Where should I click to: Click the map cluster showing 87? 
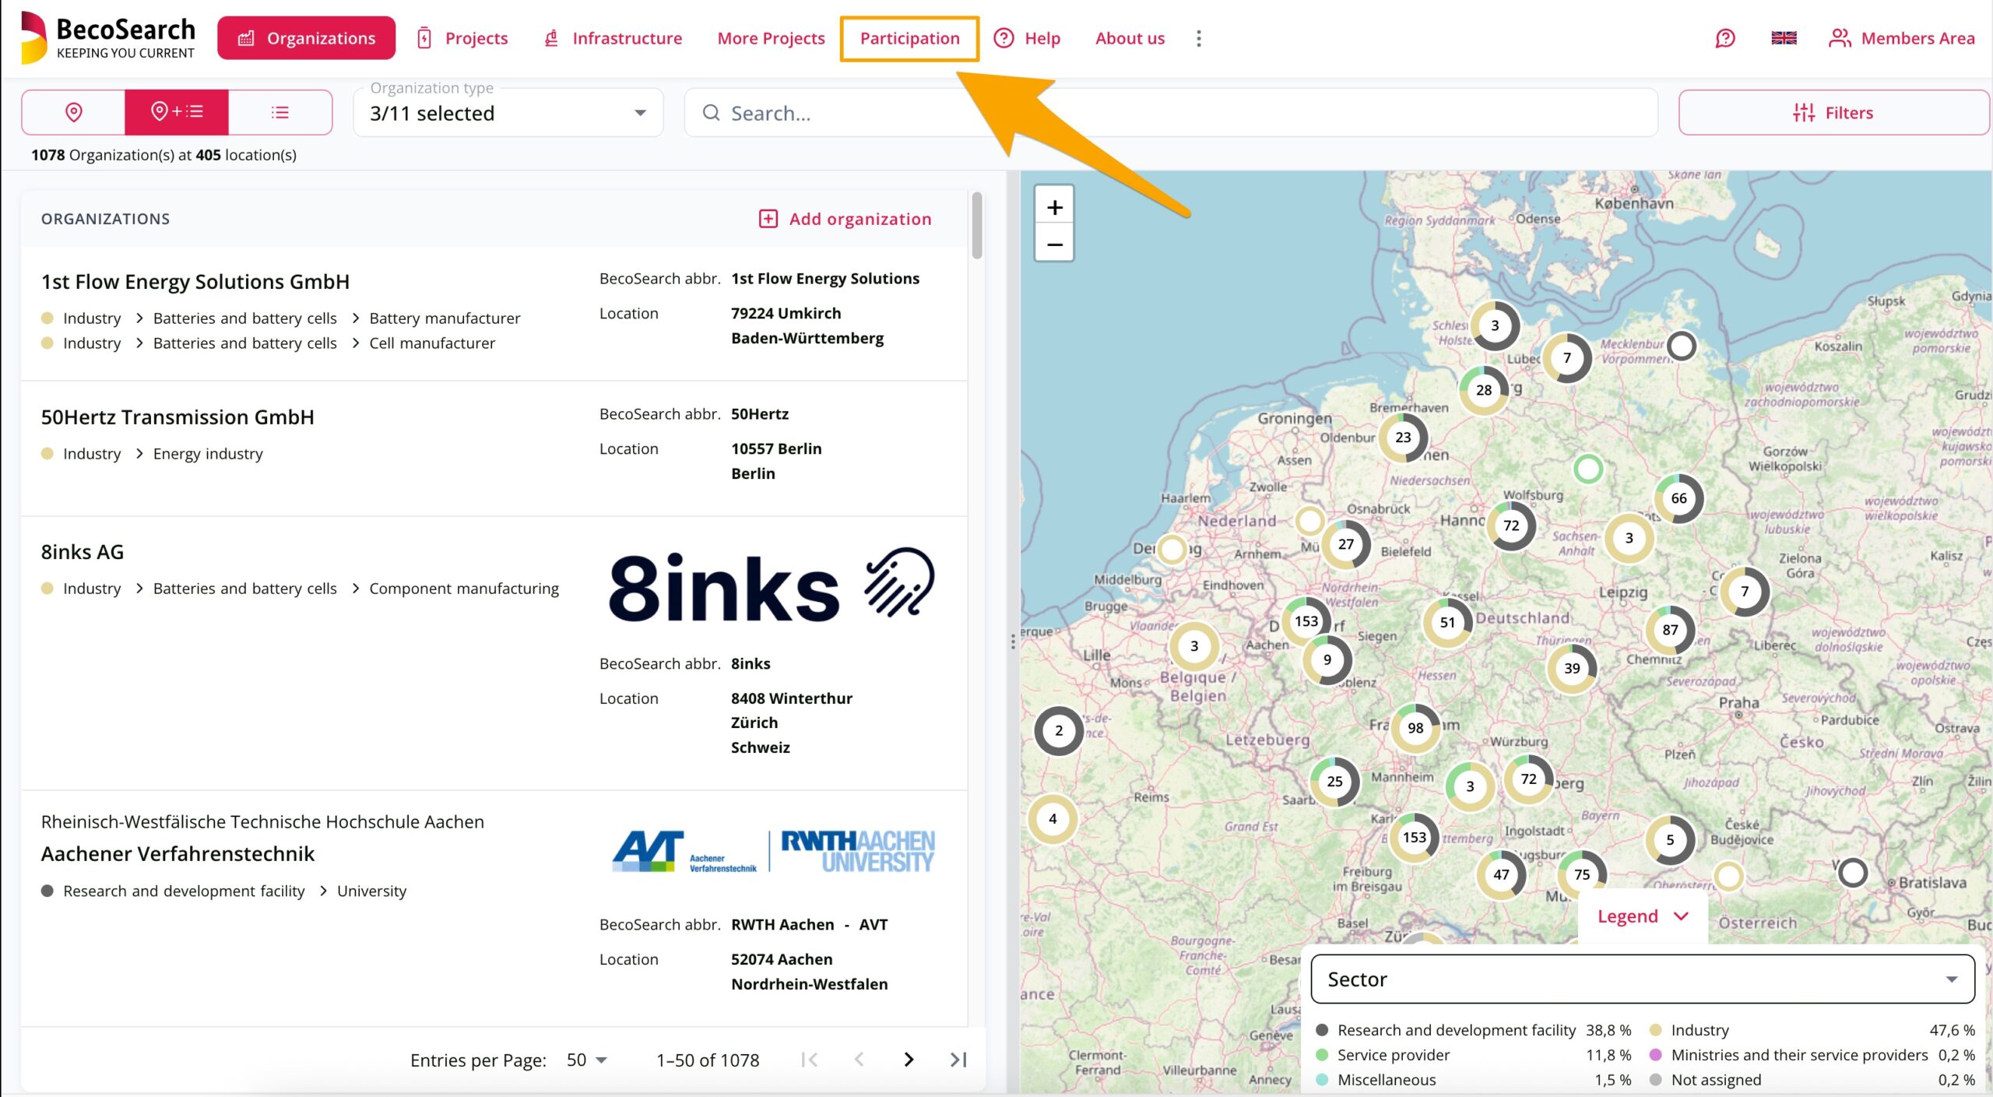(1670, 630)
